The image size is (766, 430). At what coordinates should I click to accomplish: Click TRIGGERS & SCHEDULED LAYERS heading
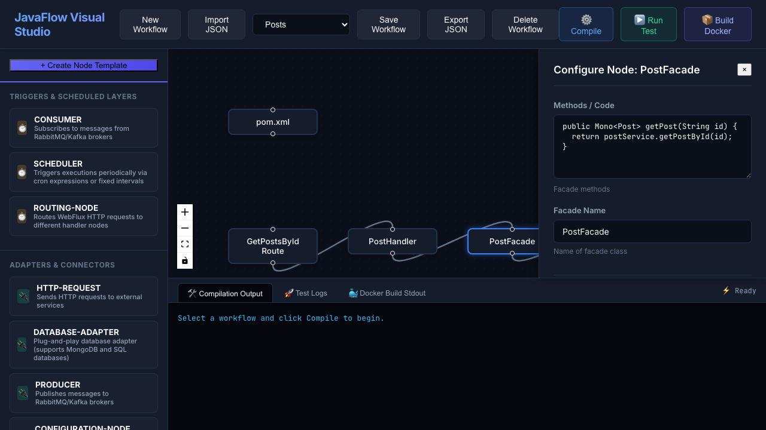(x=73, y=97)
